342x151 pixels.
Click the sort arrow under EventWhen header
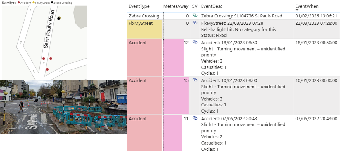tap(297, 10)
